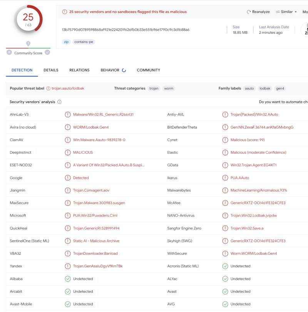This screenshot has width=308, height=312.
Task: Click the detection score 25/63 gauge
Action: pos(28,19)
